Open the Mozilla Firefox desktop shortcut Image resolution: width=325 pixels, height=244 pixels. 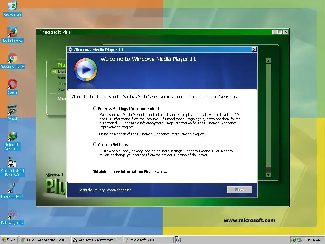(12, 35)
